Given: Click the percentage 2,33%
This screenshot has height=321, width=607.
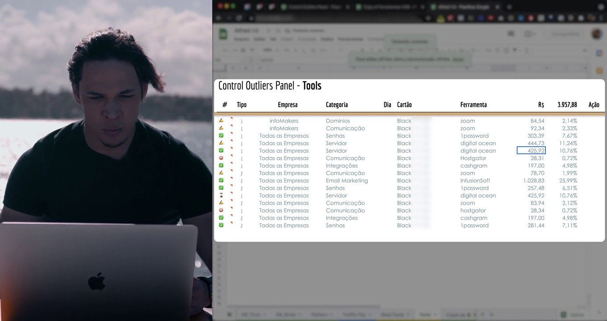Looking at the screenshot, I should (570, 128).
